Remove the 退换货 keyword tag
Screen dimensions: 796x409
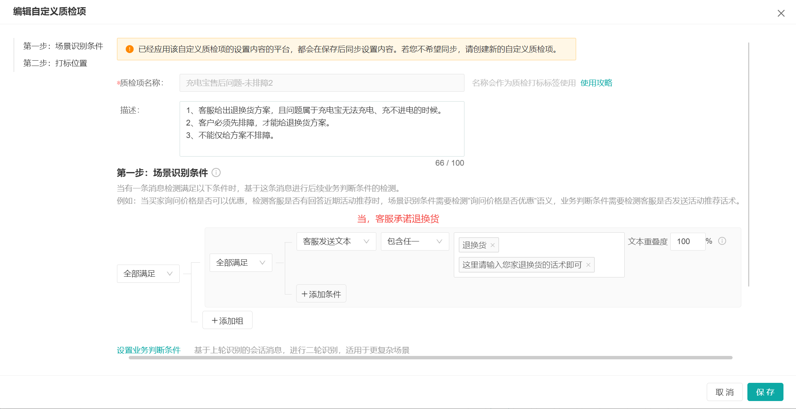tap(493, 245)
